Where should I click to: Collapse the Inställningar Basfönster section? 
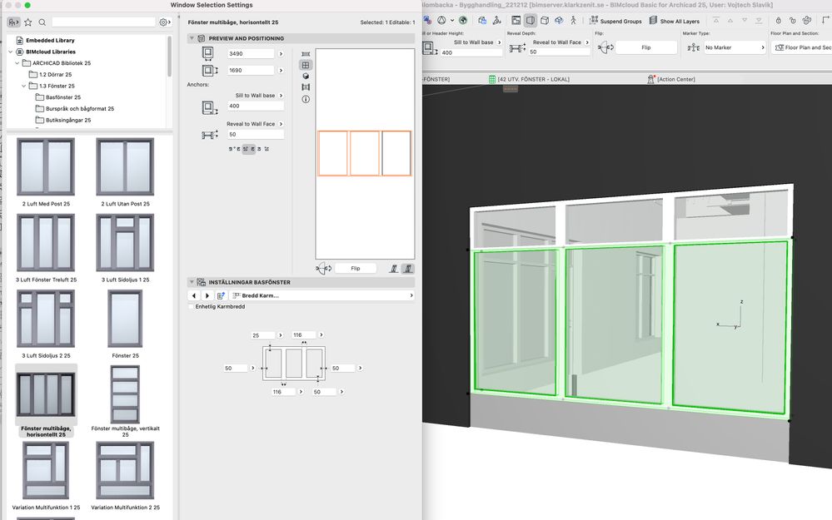(x=192, y=282)
